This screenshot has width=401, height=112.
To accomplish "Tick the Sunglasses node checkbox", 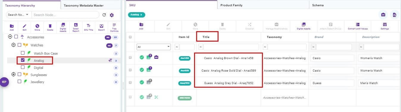I will click(x=19, y=74).
